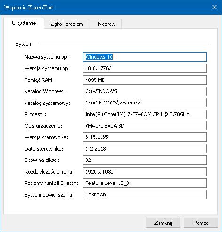Open the Napraw tab

(x=106, y=24)
